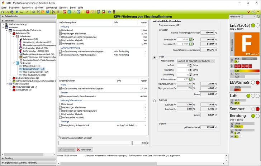This screenshot has height=166, width=261.
Task: Toggle 'Maßnahmen automatisch anwählen' checkbox
Action: click(x=60, y=138)
